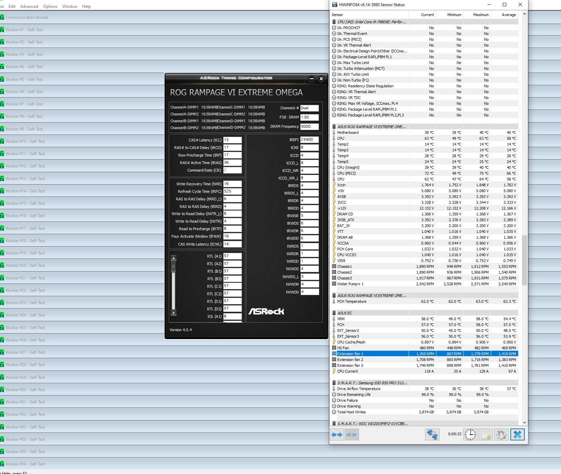Close the ASRock Timing Configurator window

(321, 79)
